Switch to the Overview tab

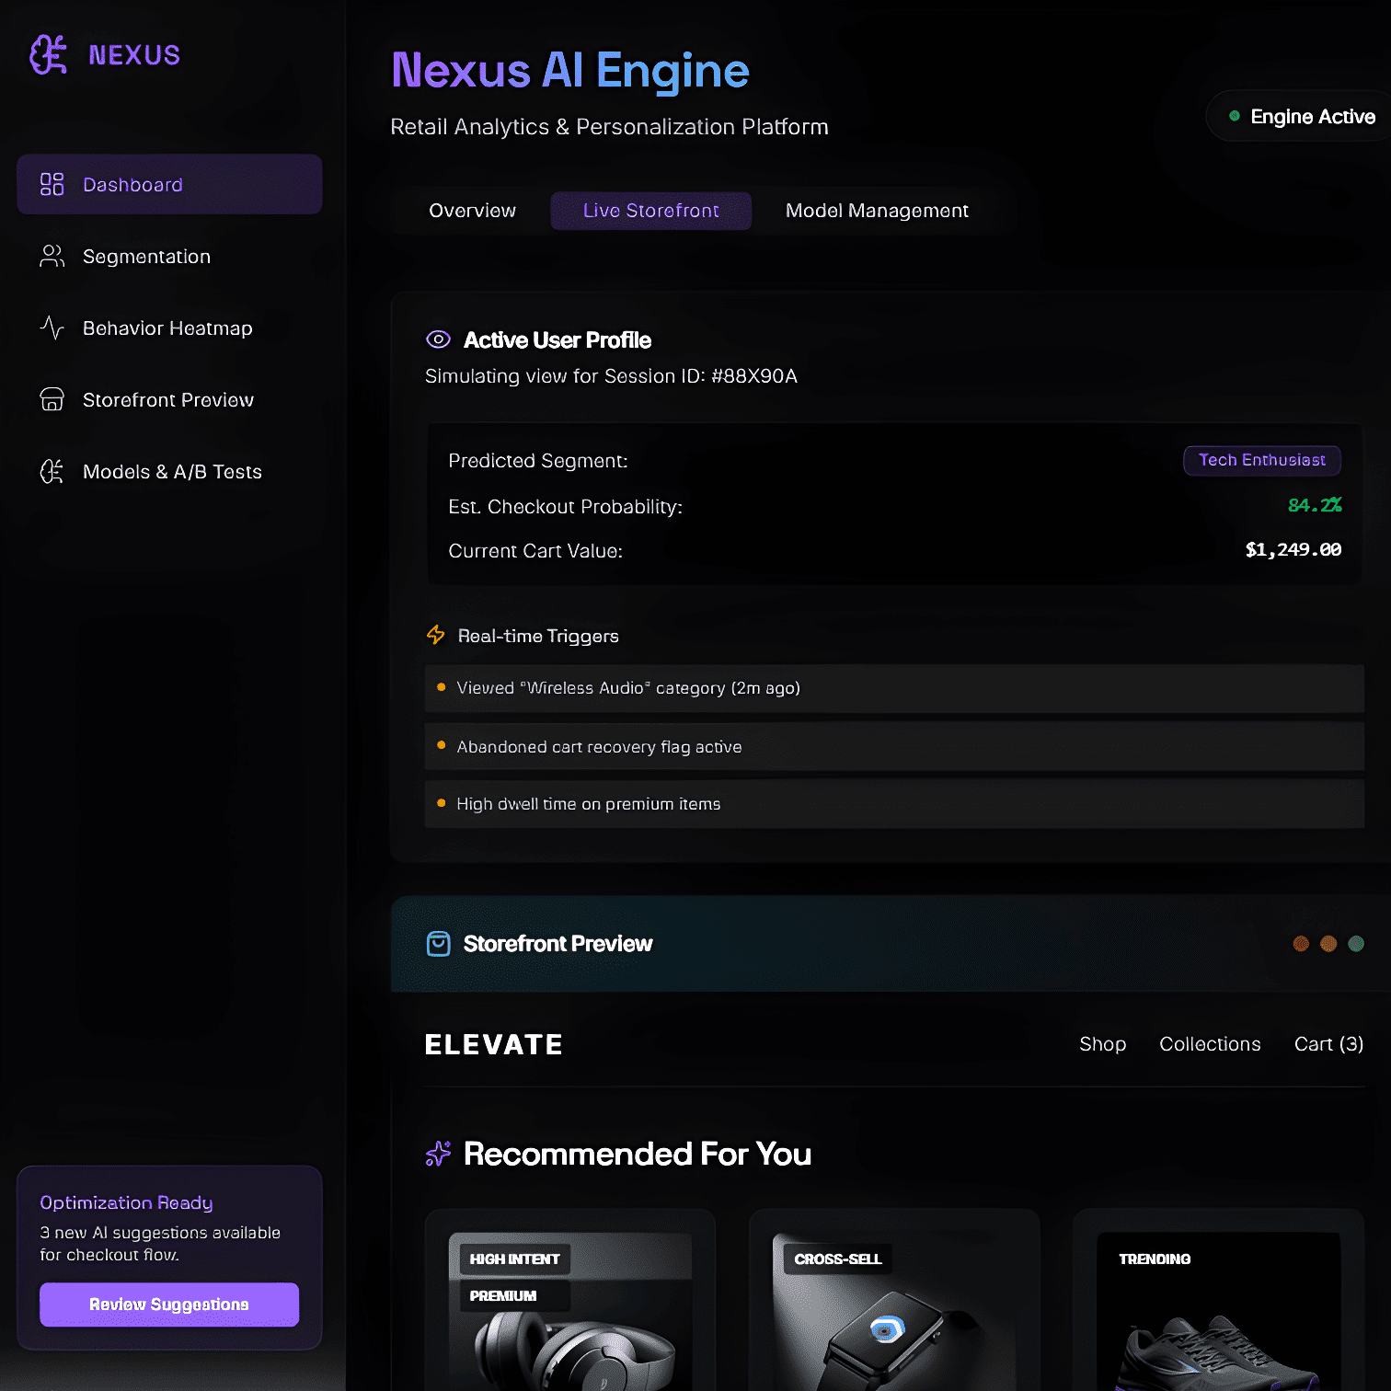(472, 211)
